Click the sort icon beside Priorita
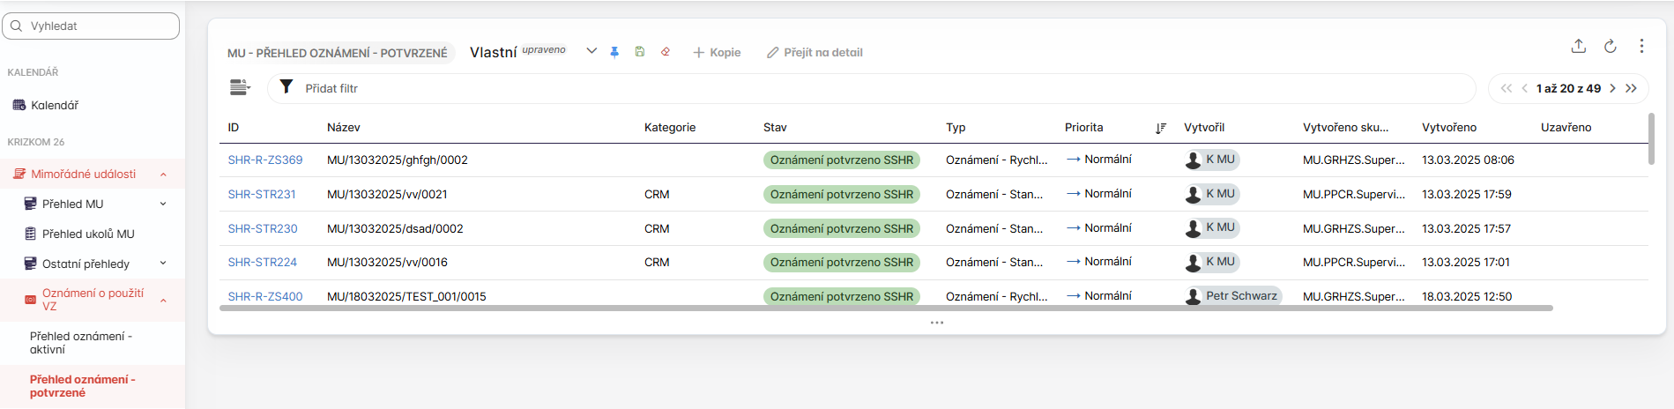Screen dimensions: 1674x409 click(1161, 128)
